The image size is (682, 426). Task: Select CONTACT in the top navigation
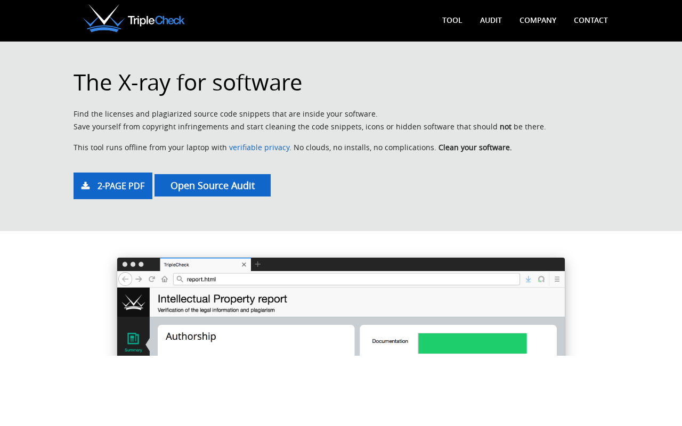tap(591, 20)
